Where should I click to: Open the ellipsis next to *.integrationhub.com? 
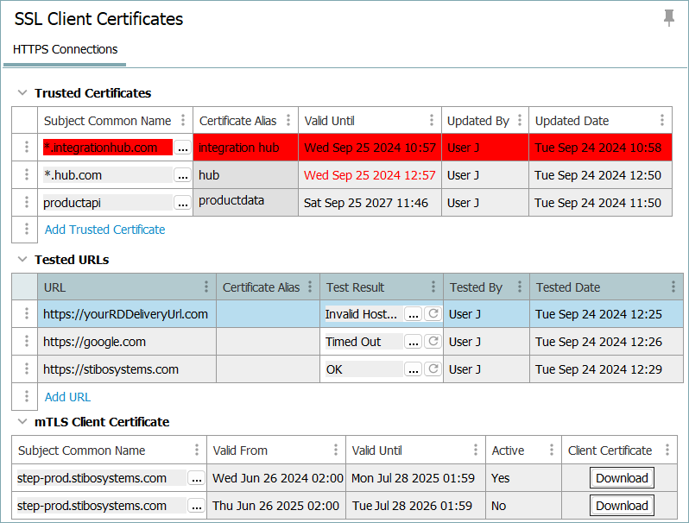182,148
